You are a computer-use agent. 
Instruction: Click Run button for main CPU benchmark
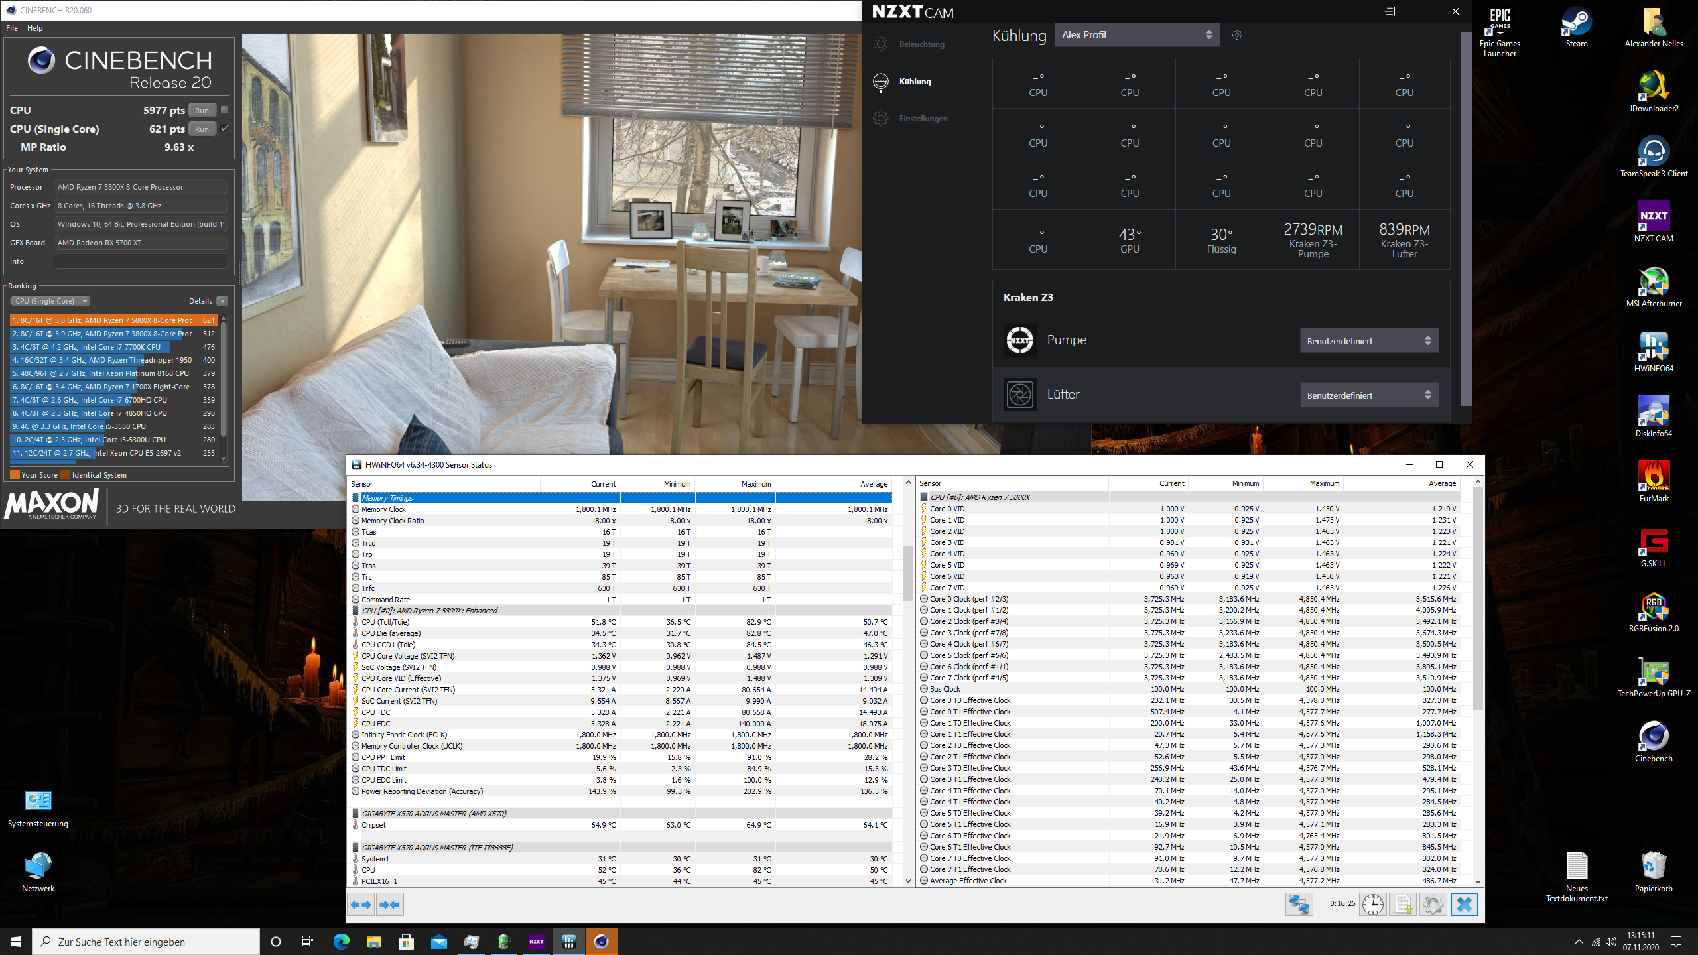[202, 109]
